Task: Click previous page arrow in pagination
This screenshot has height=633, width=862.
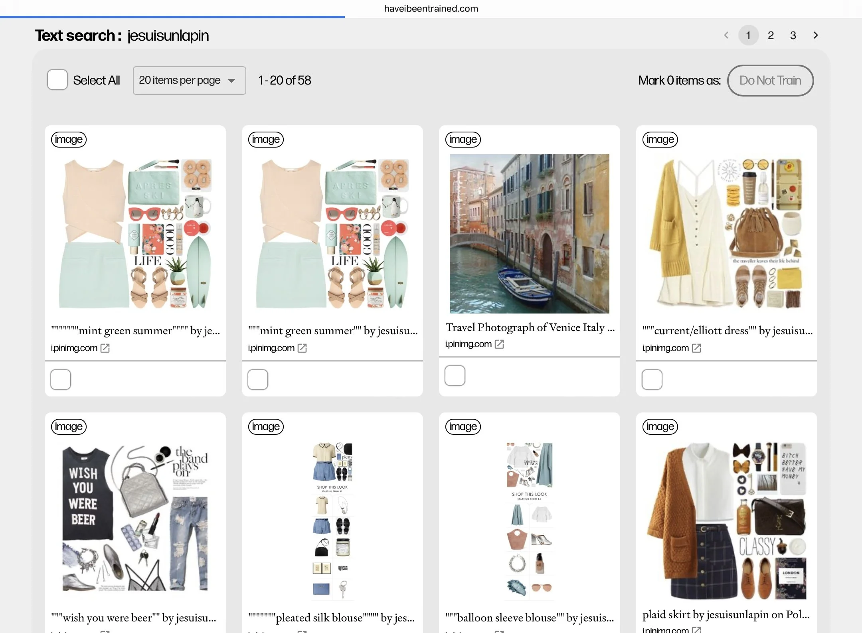Action: (726, 35)
